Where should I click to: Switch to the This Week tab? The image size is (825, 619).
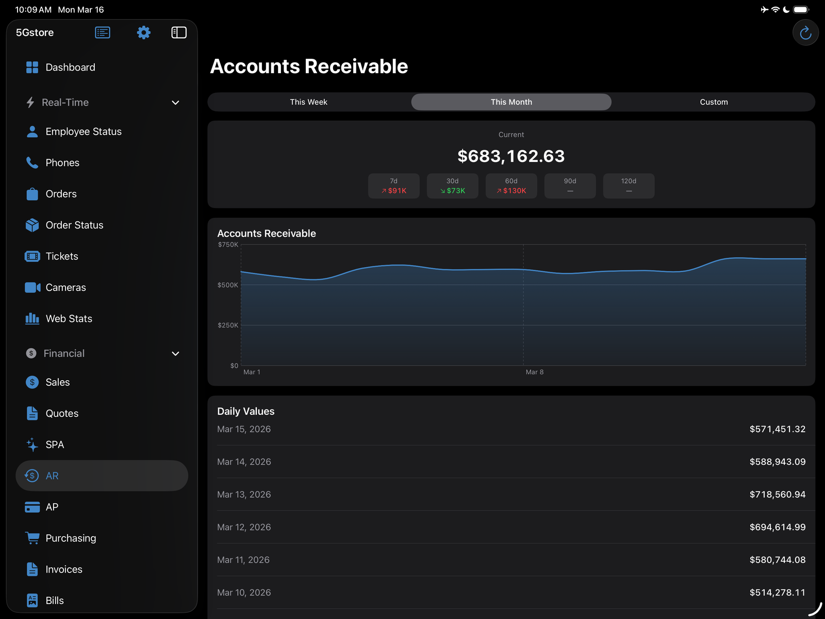(x=308, y=102)
